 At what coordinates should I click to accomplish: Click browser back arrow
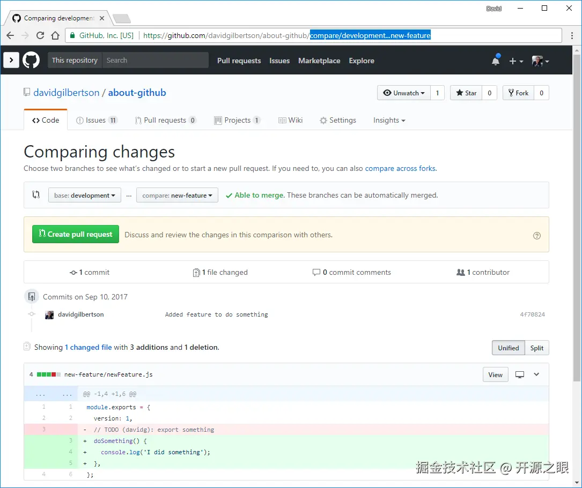[10, 35]
